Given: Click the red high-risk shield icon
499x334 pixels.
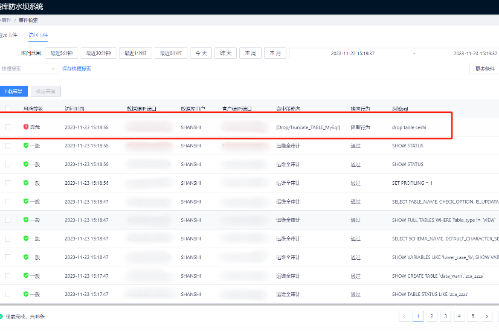Looking at the screenshot, I should [26, 127].
